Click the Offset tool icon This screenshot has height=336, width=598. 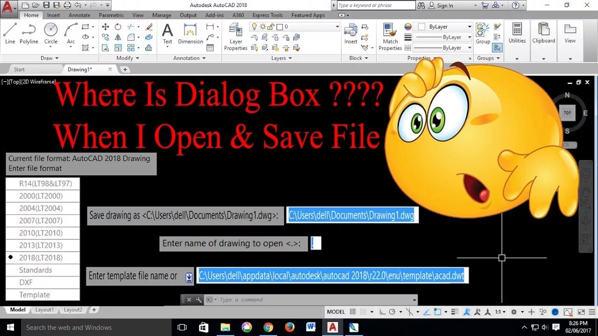pos(149,48)
